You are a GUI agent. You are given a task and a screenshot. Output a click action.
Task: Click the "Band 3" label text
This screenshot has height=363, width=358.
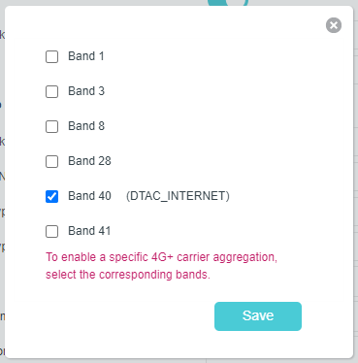86,91
